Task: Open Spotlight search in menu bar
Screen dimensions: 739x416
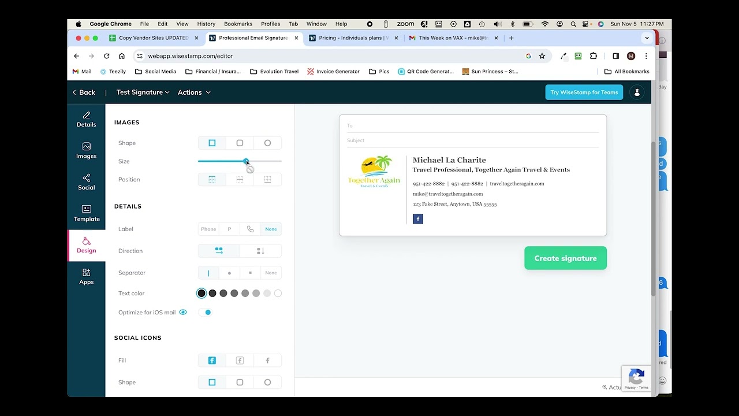Action: click(x=573, y=24)
